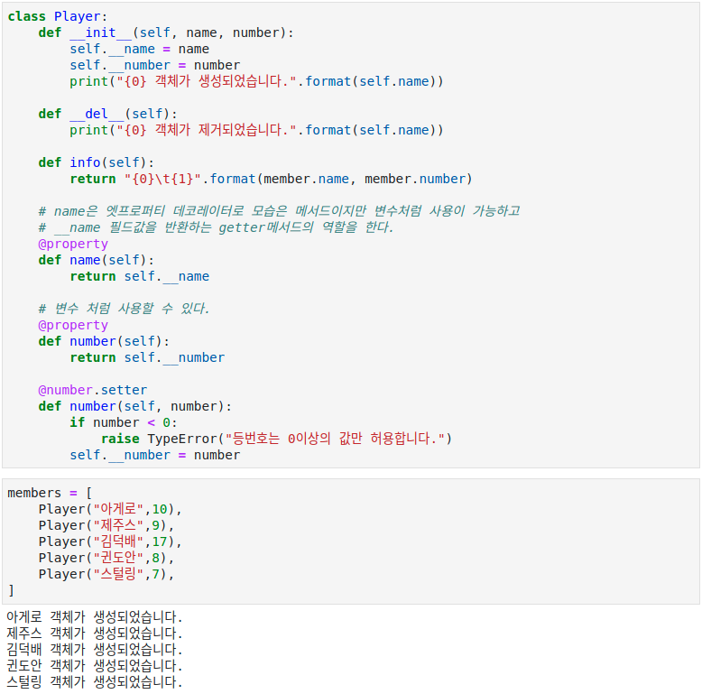The image size is (702, 694).
Task: Click the last 'self.__number = number' line in setter
Action: pos(155,455)
